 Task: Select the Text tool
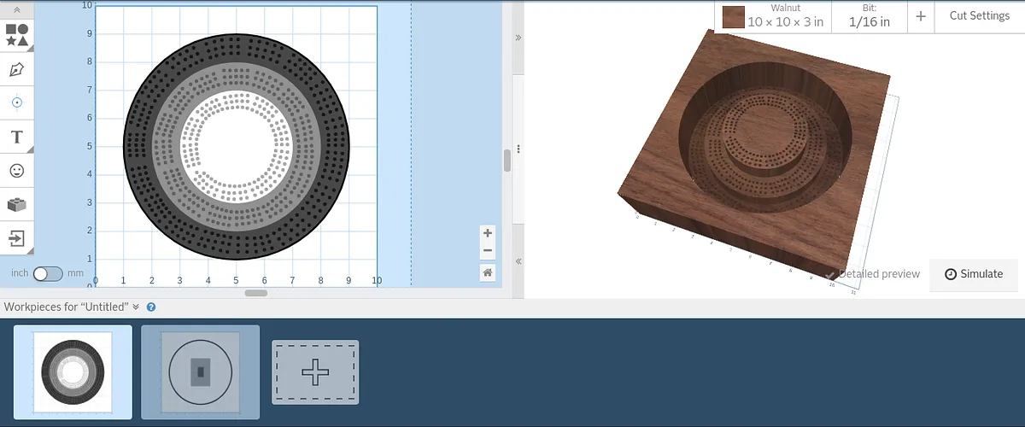pos(16,137)
